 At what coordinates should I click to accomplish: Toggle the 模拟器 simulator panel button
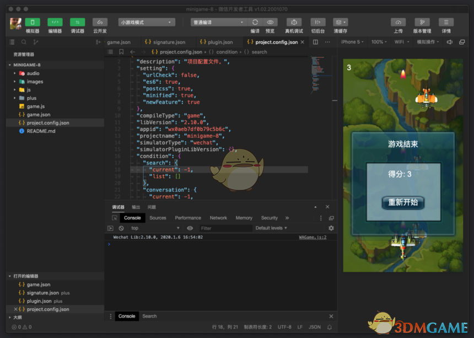[x=33, y=22]
